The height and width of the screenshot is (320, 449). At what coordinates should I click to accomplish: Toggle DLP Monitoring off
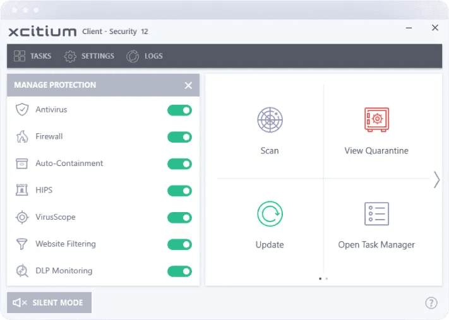(179, 271)
